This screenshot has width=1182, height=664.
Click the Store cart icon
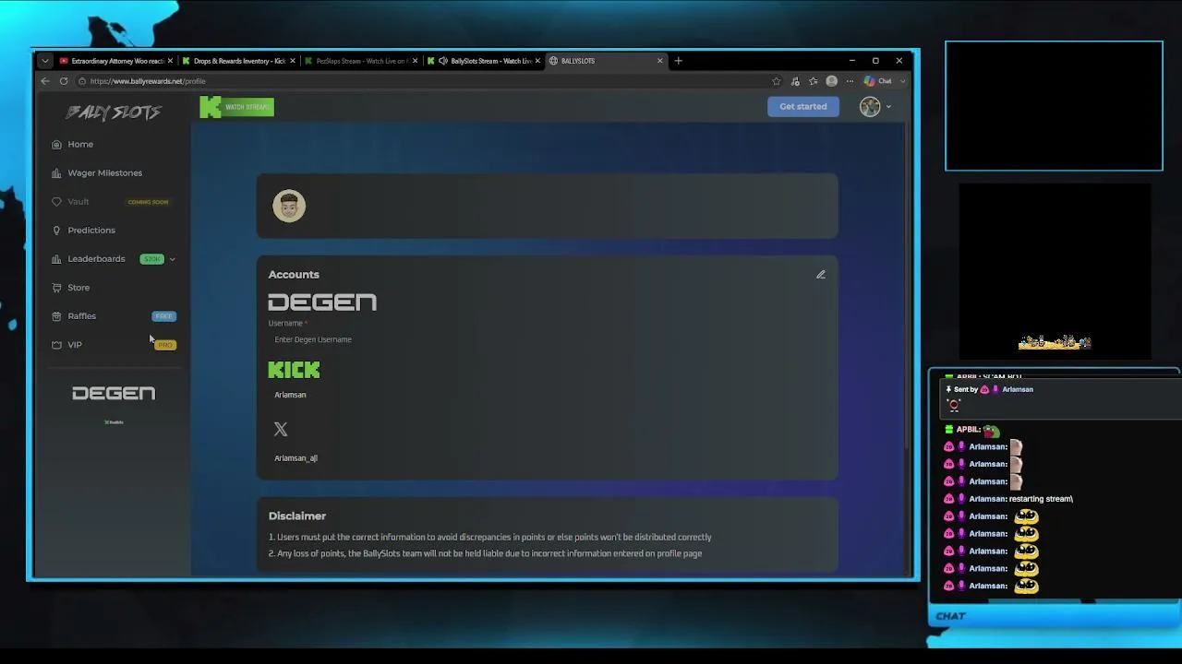[x=56, y=288]
